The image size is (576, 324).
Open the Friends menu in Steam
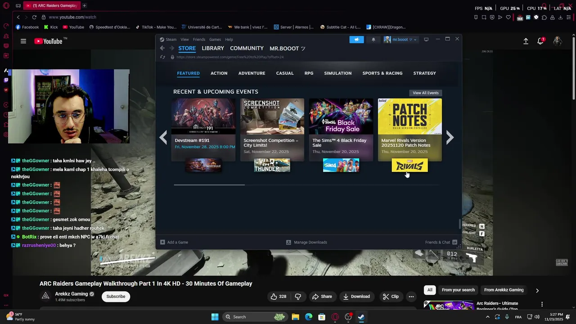[199, 40]
